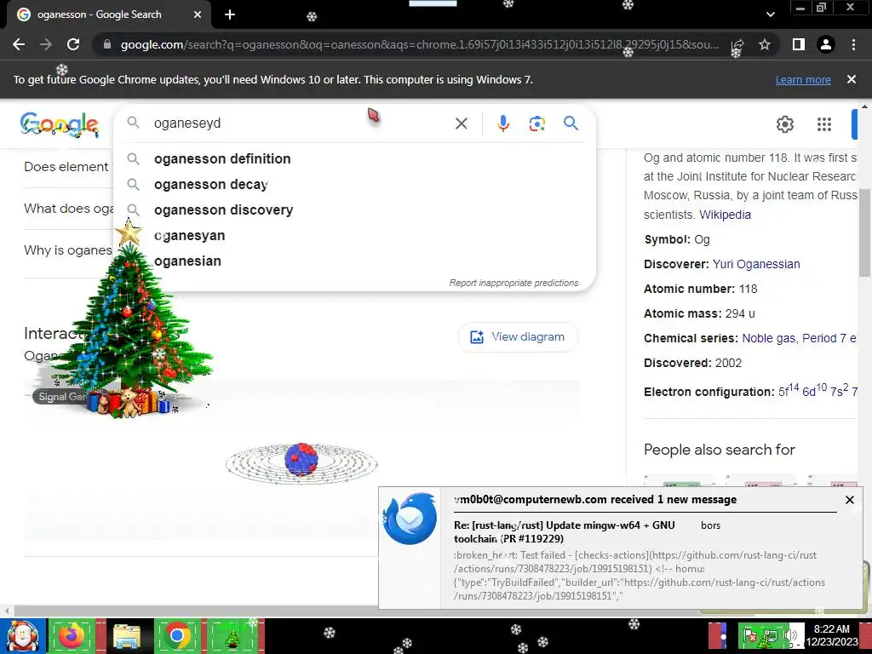Bookmark this page with the star icon
Viewport: 872px width, 654px height.
click(x=765, y=44)
